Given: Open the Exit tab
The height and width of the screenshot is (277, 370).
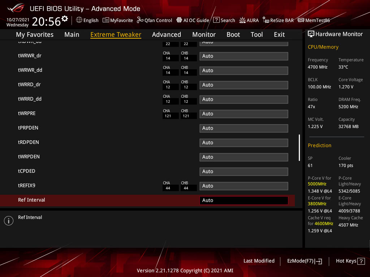Looking at the screenshot, I should coord(279,35).
